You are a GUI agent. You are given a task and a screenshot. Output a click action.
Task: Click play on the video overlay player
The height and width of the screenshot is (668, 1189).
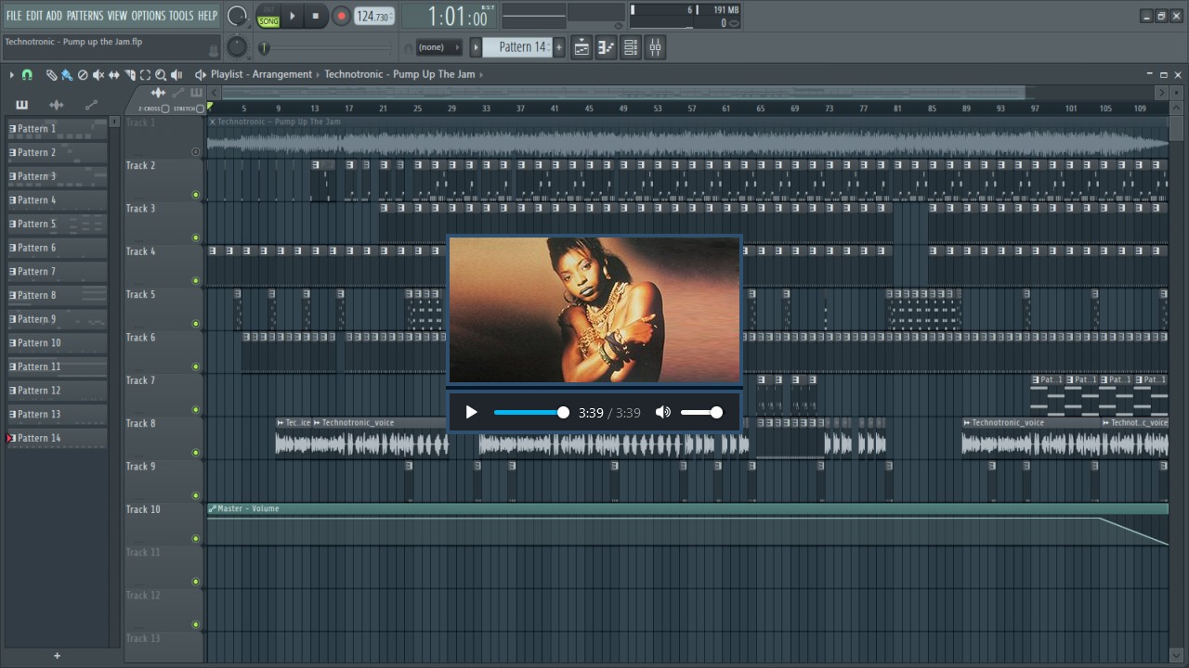coord(471,413)
